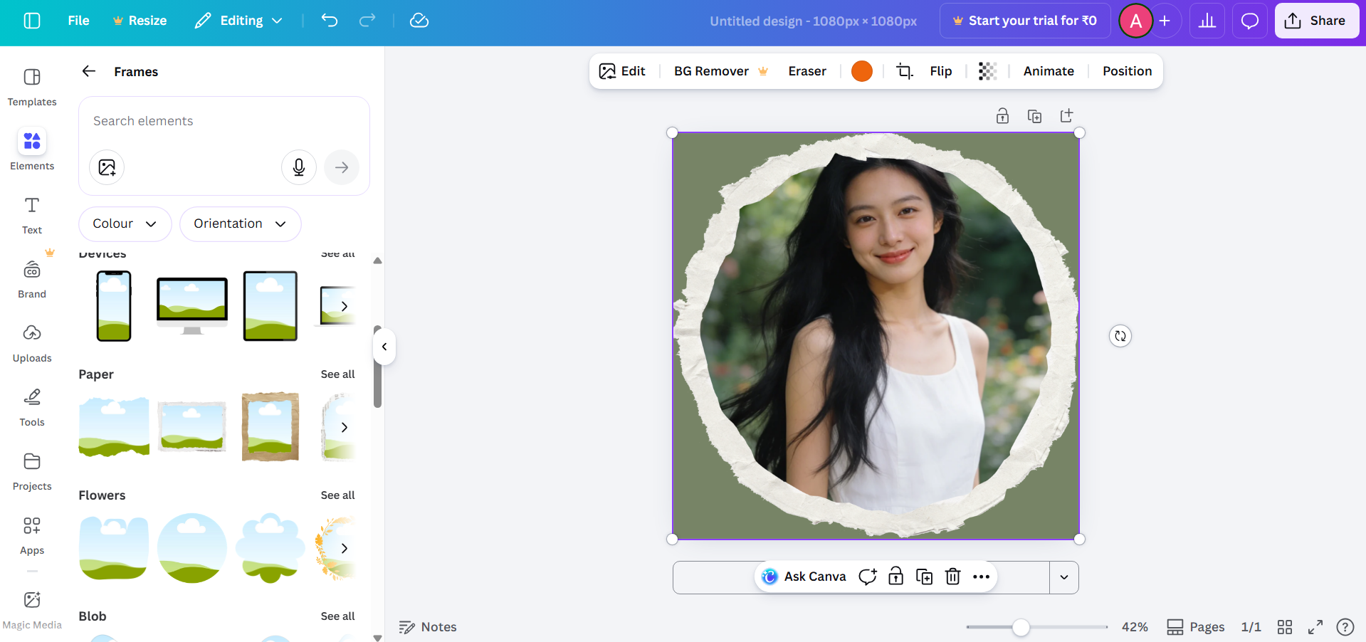Click the Flip button
This screenshot has height=642, width=1366.
pyautogui.click(x=940, y=71)
